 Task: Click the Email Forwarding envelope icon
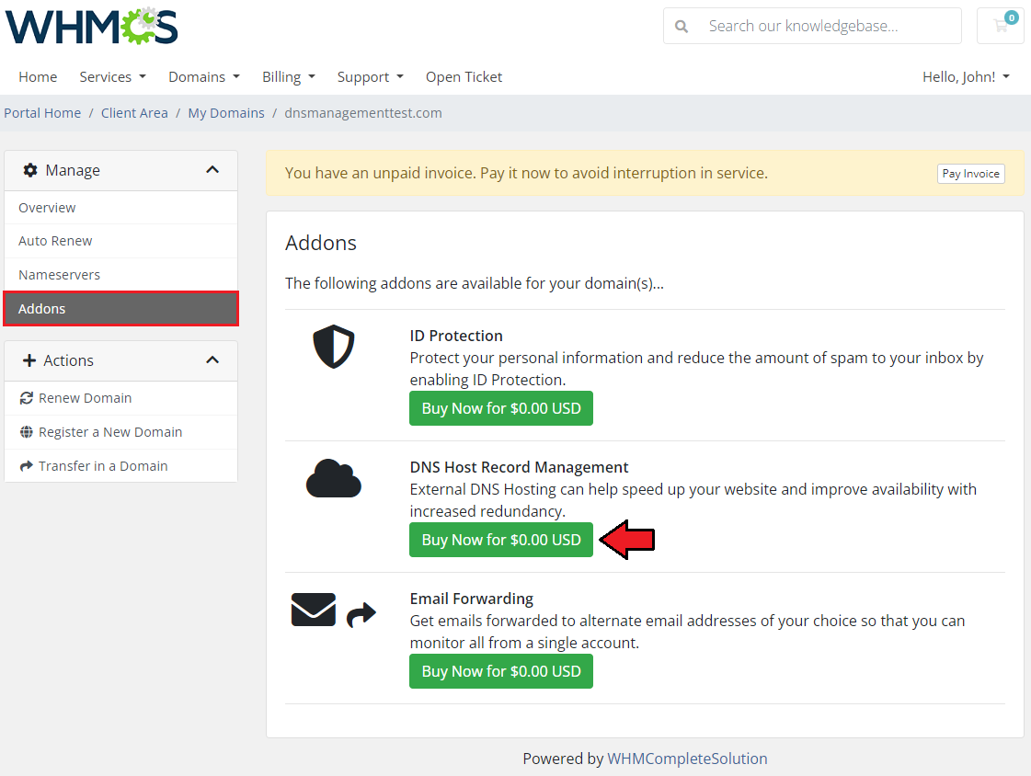(314, 609)
